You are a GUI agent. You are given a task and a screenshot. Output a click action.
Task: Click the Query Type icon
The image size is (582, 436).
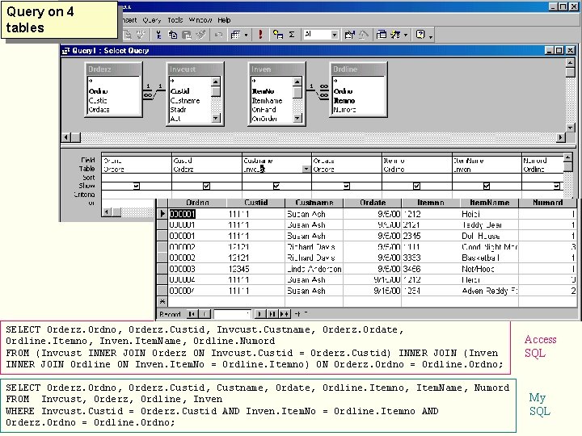click(x=235, y=35)
